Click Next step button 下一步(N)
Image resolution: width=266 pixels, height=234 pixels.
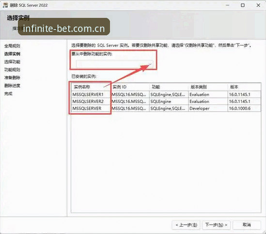216,225
